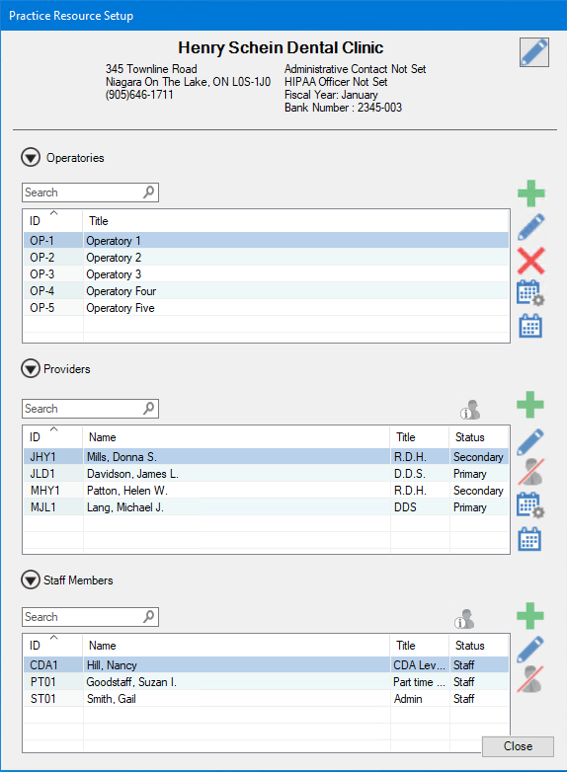Select the Operatory Four row

(266, 291)
